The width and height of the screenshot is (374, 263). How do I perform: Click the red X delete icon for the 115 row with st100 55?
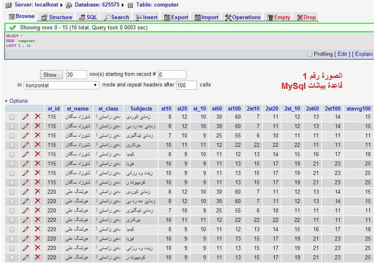[x=38, y=135]
